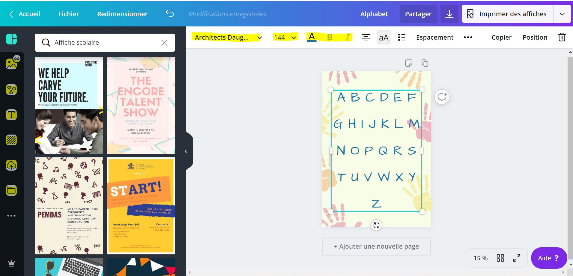Click the magnifier search icon
This screenshot has width=573, height=276.
(x=46, y=43)
